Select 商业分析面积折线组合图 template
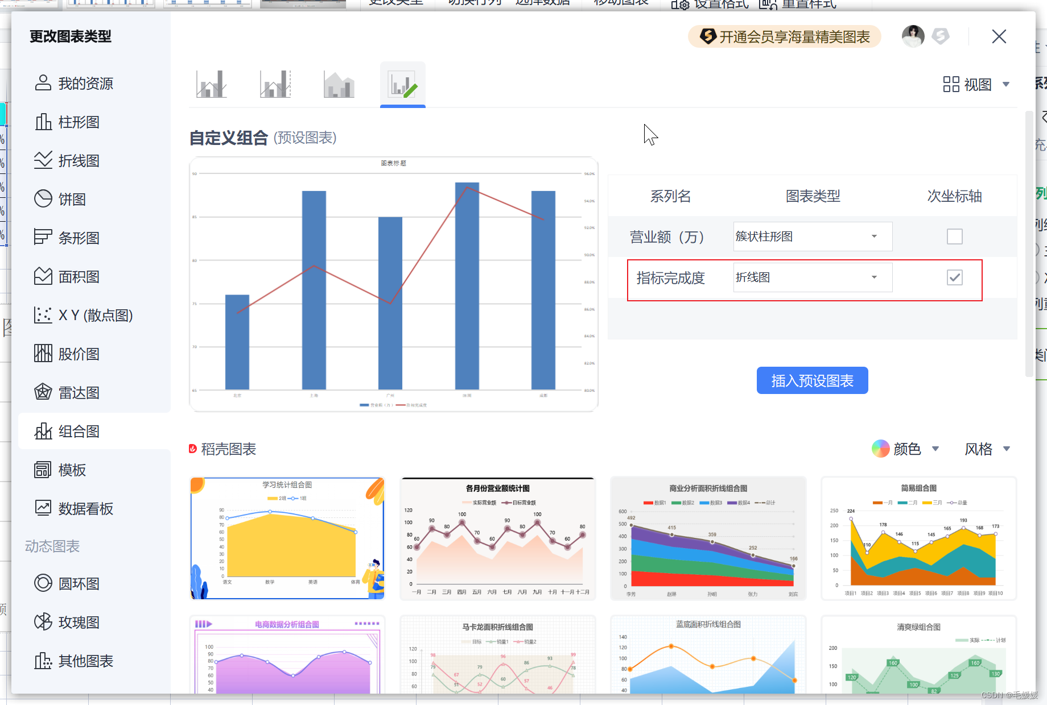 click(x=708, y=538)
